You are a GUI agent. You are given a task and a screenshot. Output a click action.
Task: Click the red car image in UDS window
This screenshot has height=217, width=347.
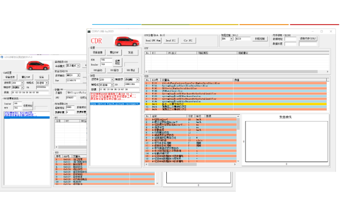(x=38, y=66)
